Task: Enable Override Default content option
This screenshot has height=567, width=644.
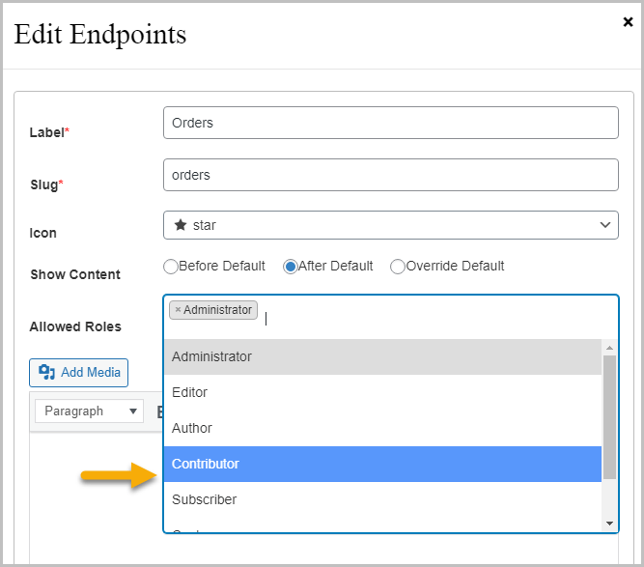Action: click(397, 267)
